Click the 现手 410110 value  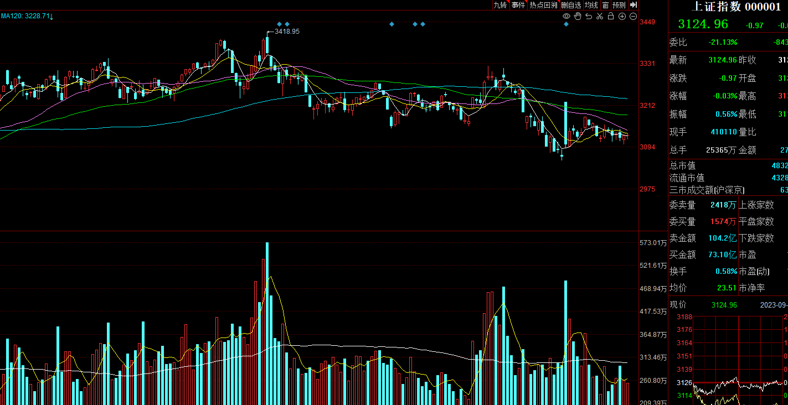(x=724, y=132)
